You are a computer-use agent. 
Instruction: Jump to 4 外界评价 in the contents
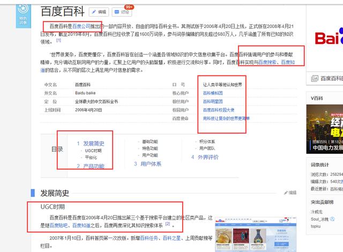tap(205, 157)
